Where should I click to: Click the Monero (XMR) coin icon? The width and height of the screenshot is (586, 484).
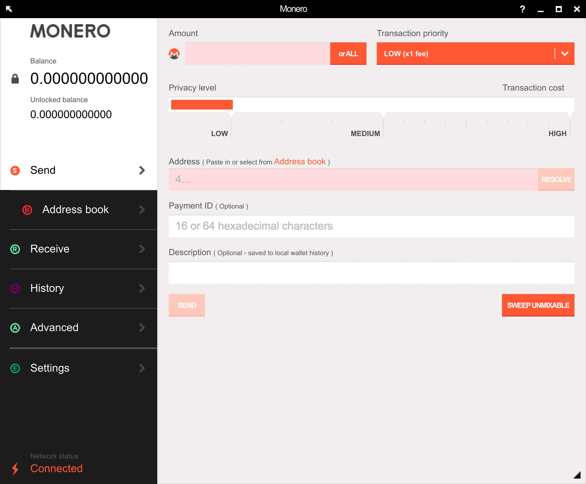tap(175, 53)
